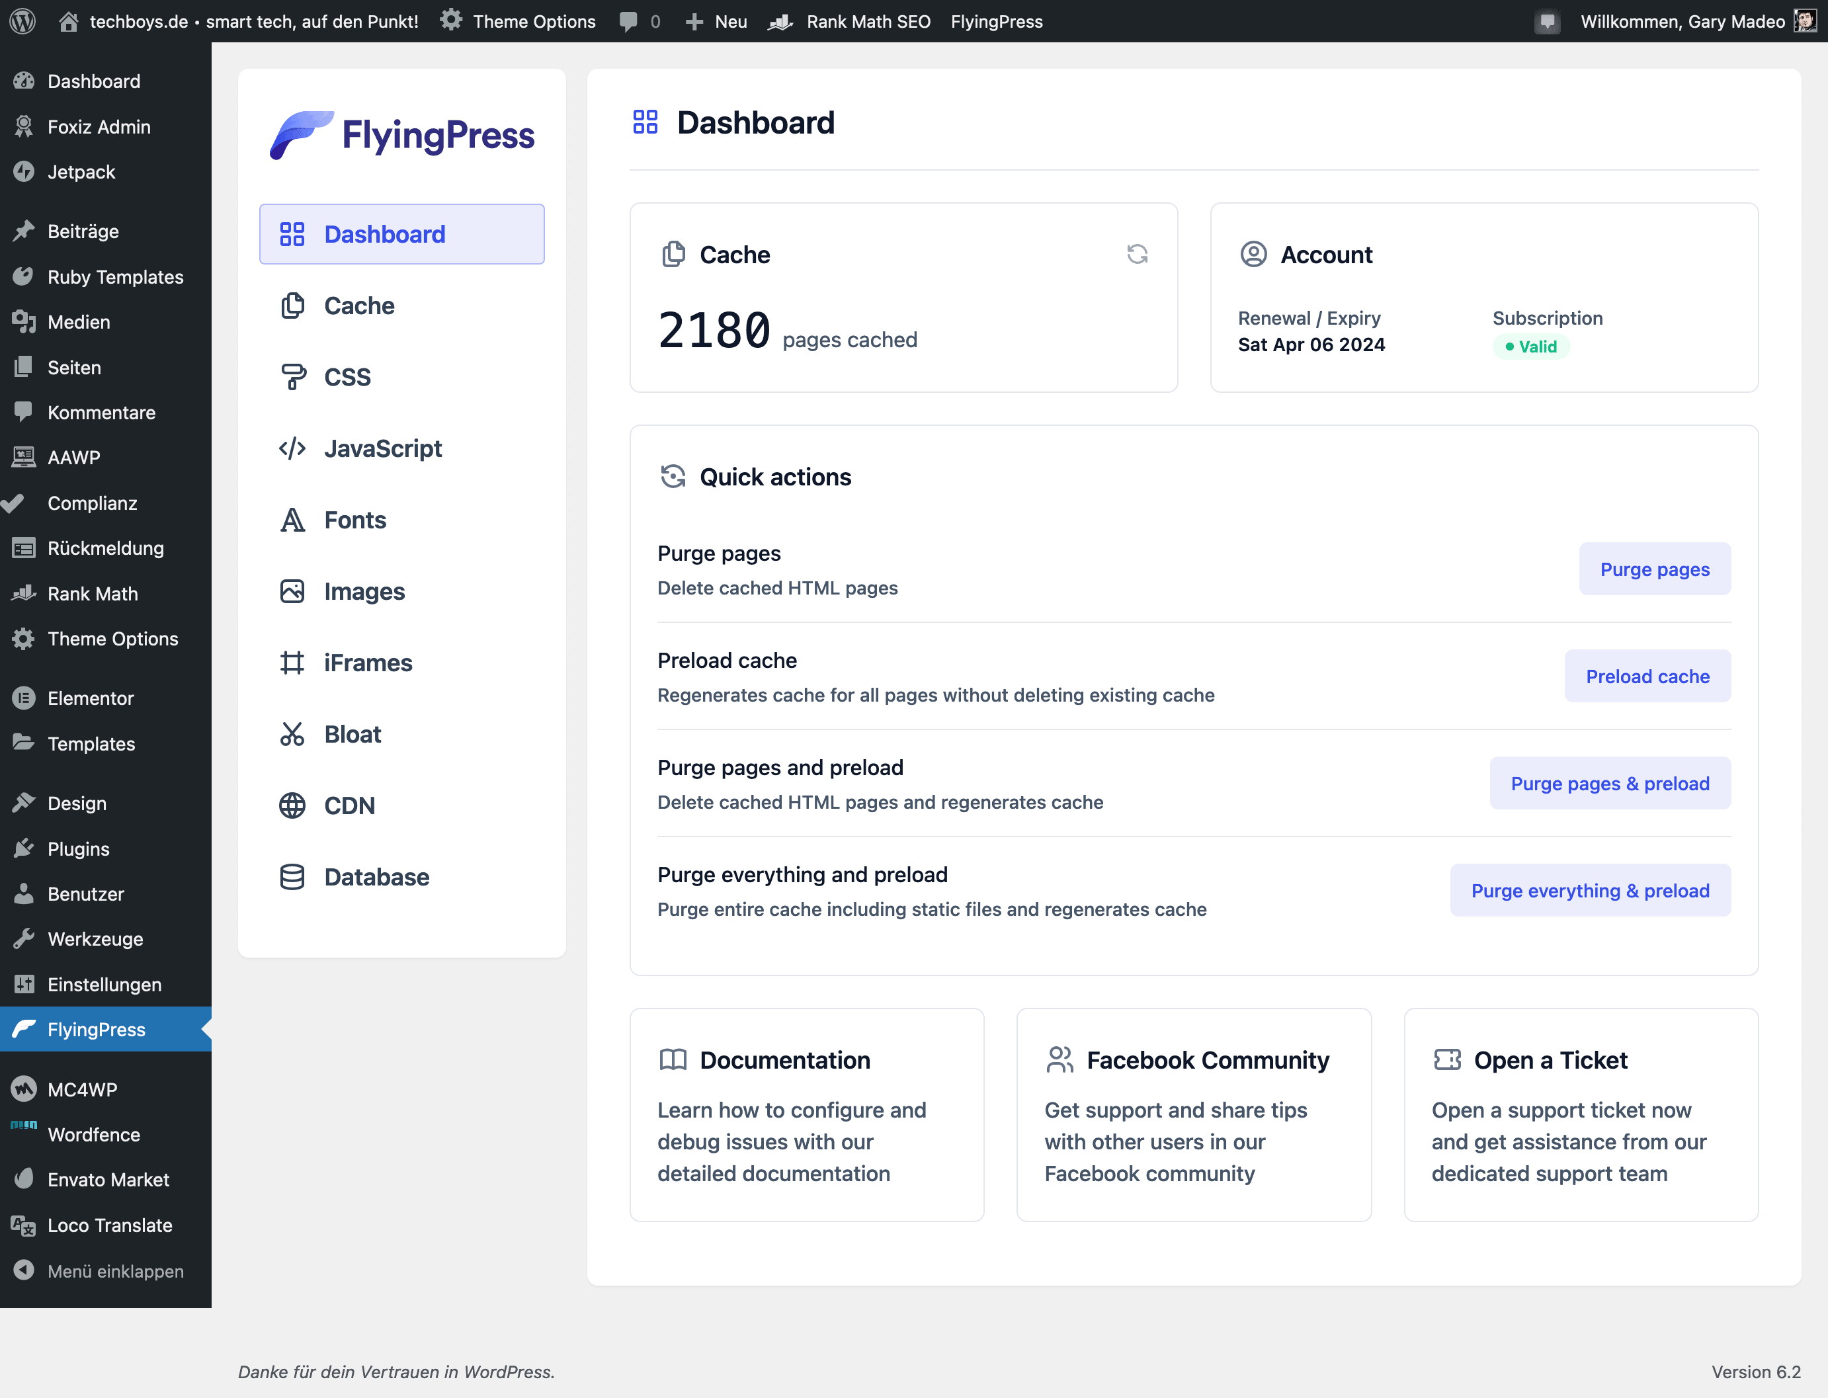This screenshot has width=1828, height=1398.
Task: Open the Database settings tab
Action: [x=402, y=877]
